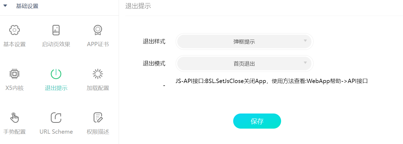Open the 加载配置 spinner icon
This screenshot has height=144, width=403.
pyautogui.click(x=98, y=74)
